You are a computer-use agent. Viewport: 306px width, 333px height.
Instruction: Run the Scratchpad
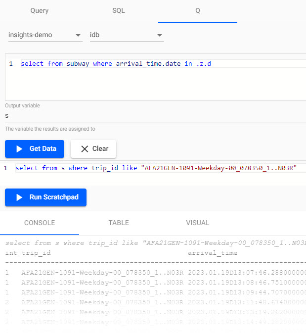[x=45, y=197]
